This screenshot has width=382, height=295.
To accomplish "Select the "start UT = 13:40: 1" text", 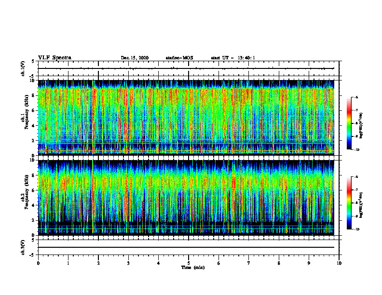I will coord(233,58).
